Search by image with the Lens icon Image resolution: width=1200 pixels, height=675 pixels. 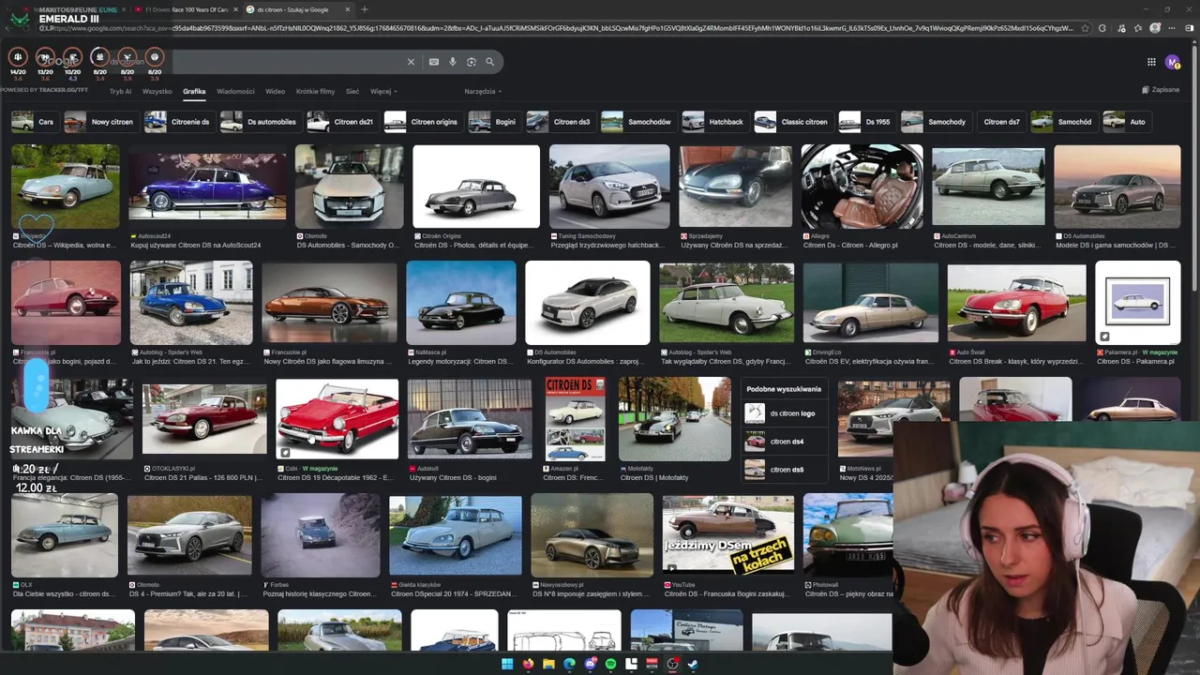[472, 62]
